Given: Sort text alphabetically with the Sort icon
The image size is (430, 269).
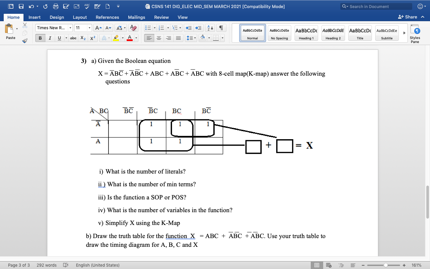Looking at the screenshot, I should point(210,28).
